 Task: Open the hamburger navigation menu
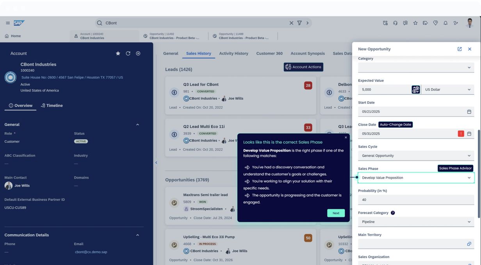coord(8,23)
